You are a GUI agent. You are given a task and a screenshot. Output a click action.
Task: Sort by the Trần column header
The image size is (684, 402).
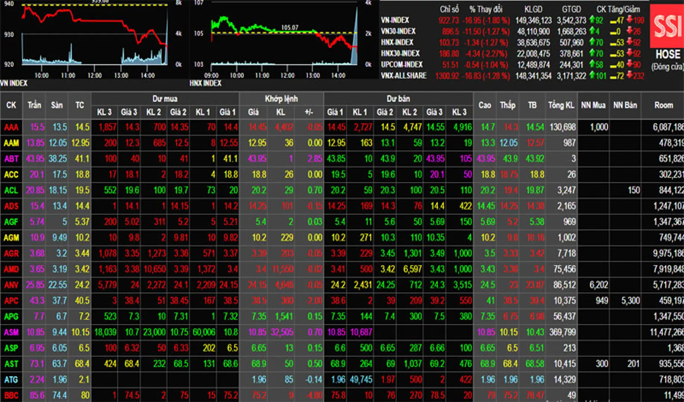34,105
